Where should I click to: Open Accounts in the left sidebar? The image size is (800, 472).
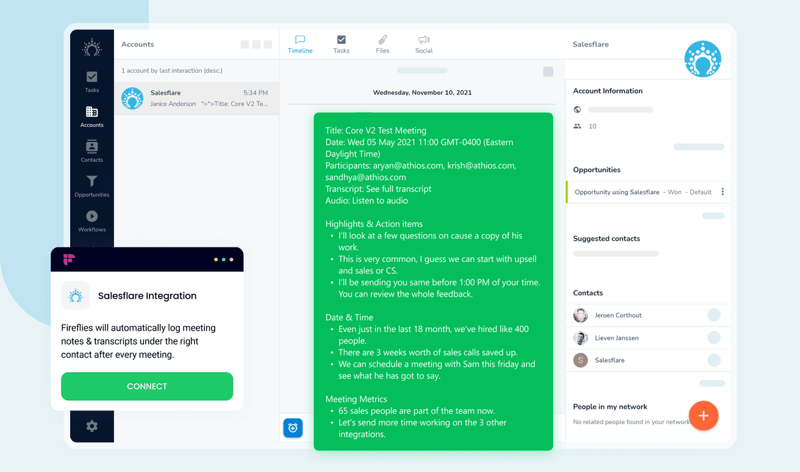tap(92, 117)
